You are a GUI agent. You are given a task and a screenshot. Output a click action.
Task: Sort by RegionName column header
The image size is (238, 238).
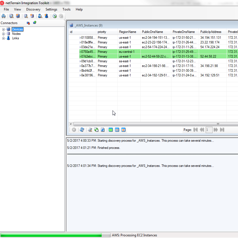click(127, 32)
